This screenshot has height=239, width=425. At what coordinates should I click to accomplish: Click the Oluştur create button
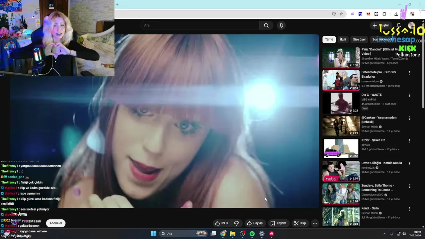click(381, 26)
